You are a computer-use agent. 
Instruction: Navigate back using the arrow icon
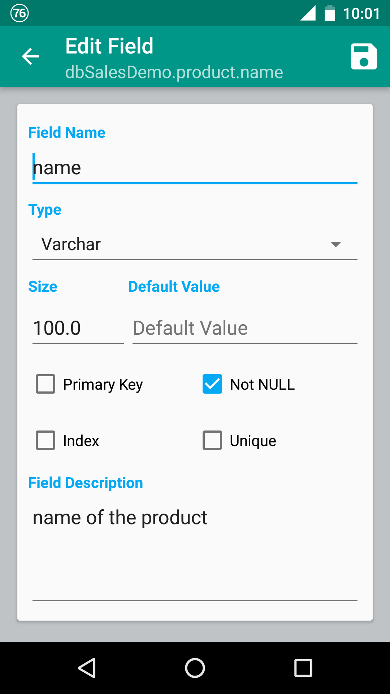pos(30,56)
